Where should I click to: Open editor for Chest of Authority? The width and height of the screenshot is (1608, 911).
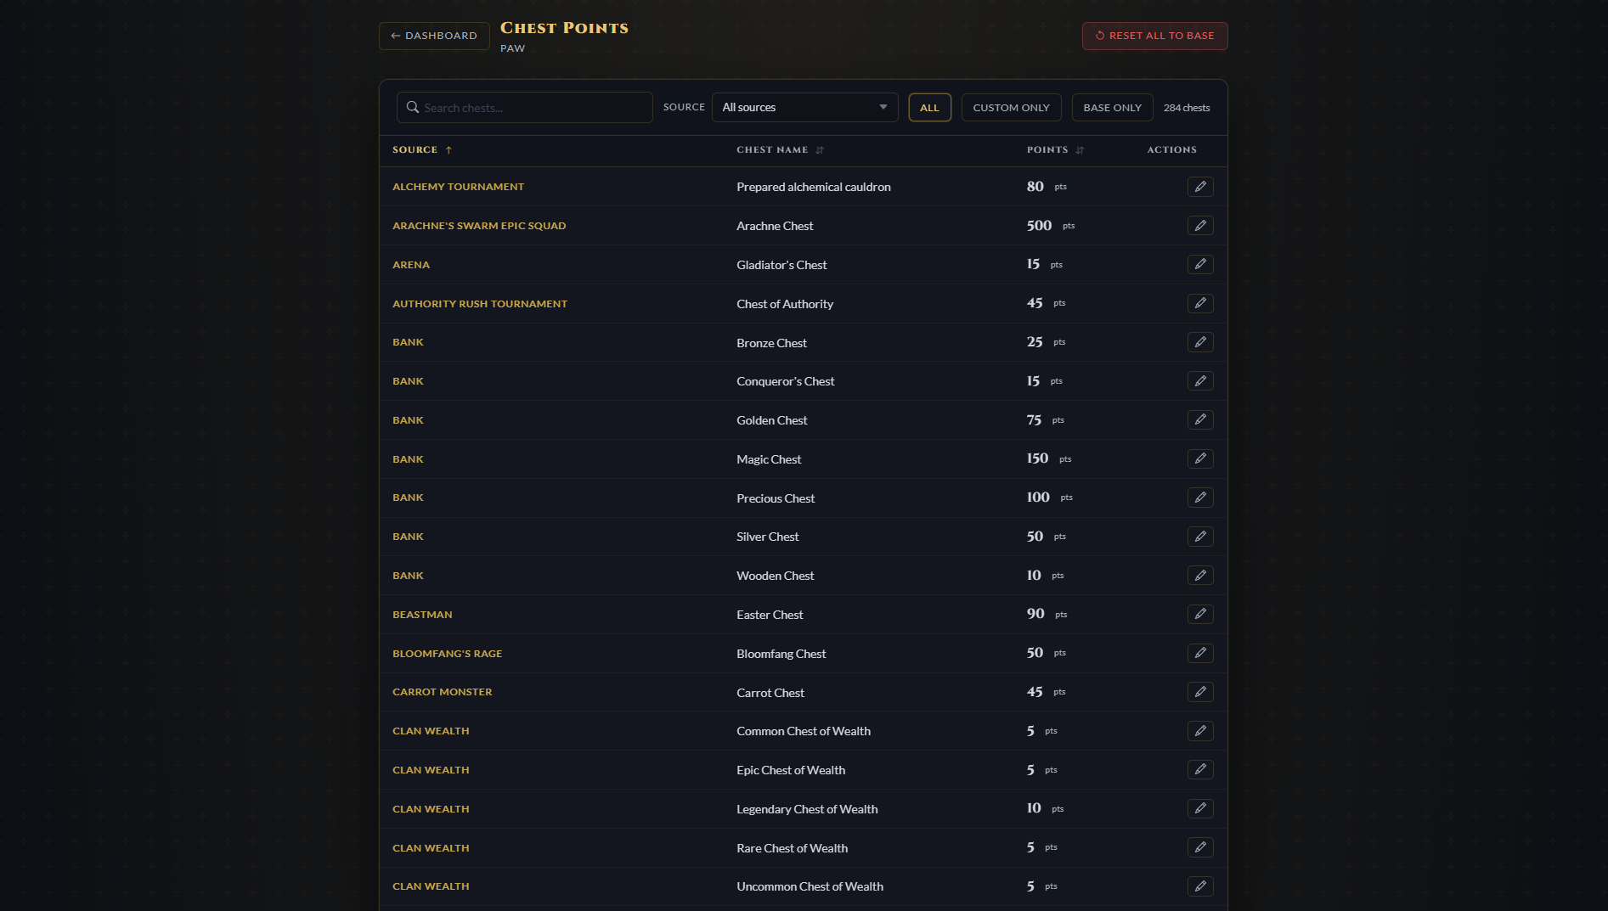1200,303
